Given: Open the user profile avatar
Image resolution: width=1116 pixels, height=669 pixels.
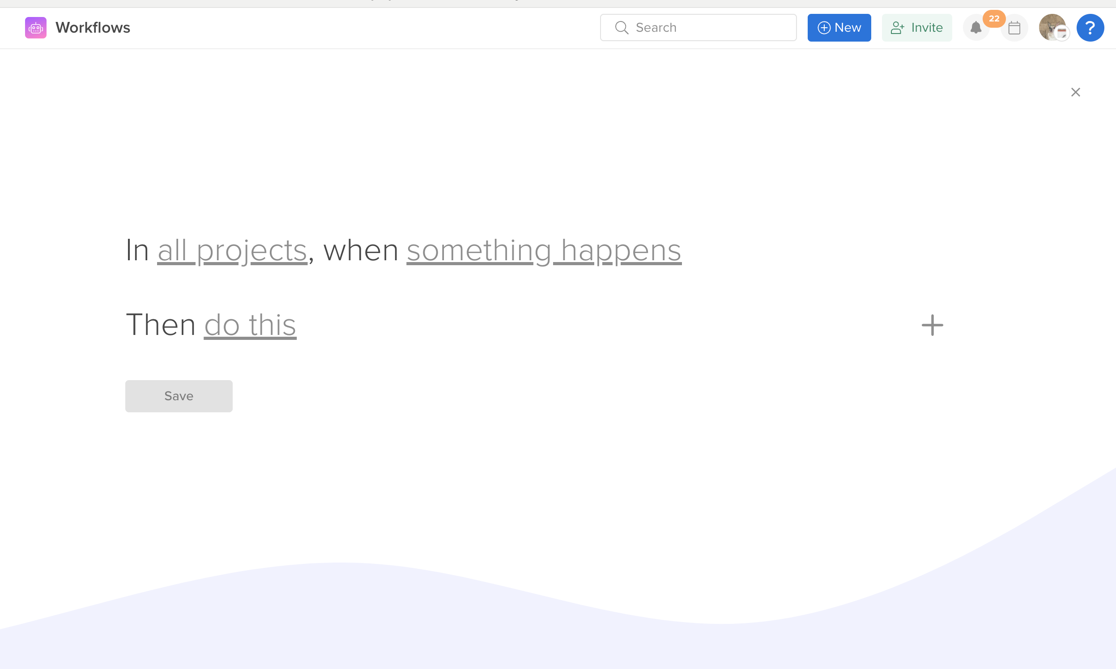Looking at the screenshot, I should click(x=1052, y=27).
